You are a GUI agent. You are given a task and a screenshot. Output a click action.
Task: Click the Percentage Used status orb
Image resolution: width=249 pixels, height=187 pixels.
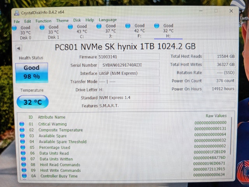point(23,147)
